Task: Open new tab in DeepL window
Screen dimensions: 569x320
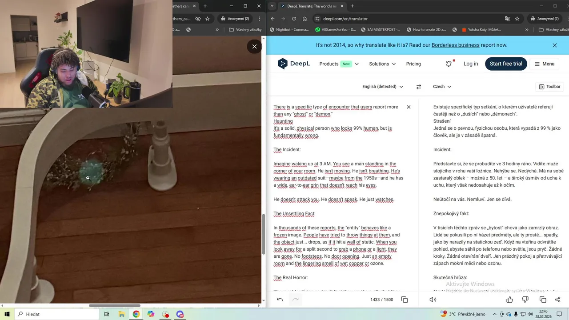Action: pos(353,6)
